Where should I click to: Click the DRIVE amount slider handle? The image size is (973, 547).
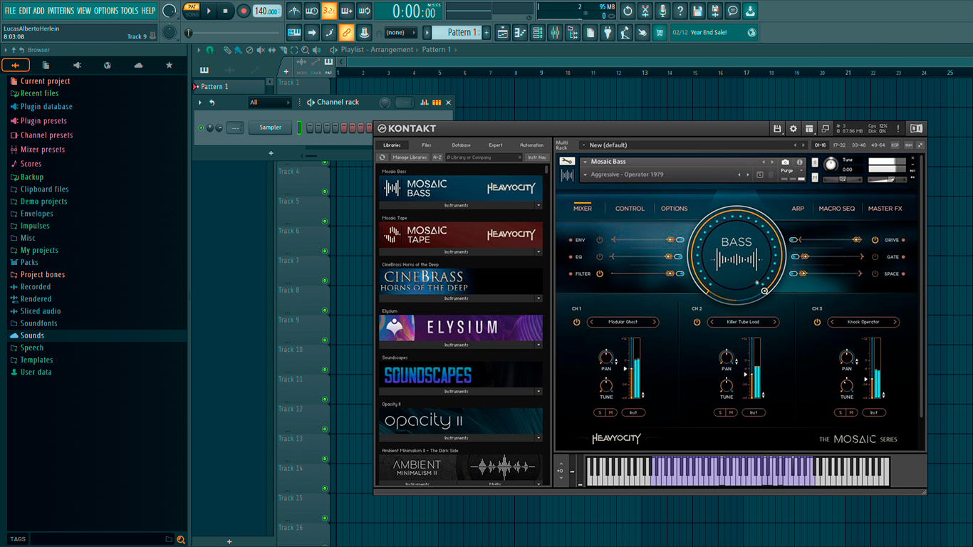point(858,240)
